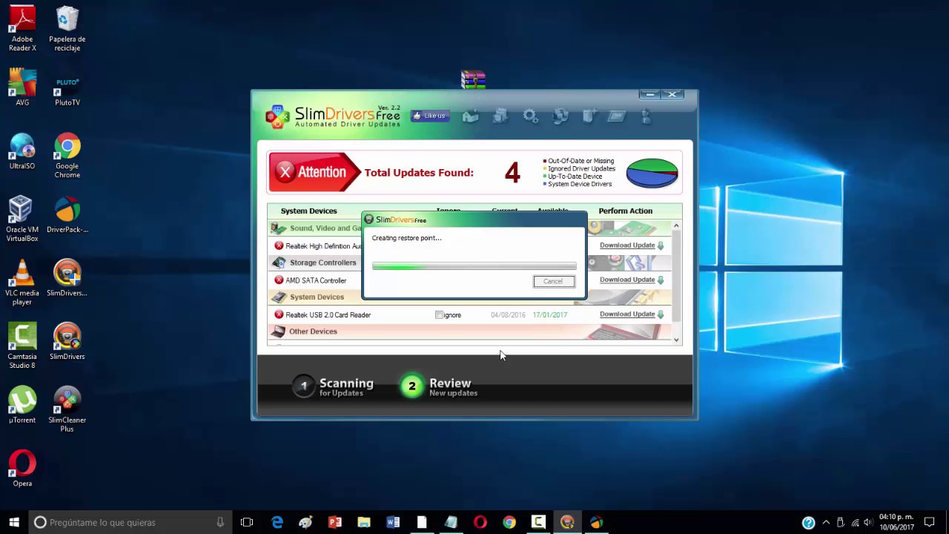
Task: Click the red status icon beside AMD SATA Controller
Action: click(x=279, y=280)
